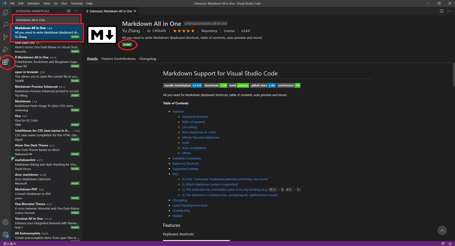Open the Source Control view
The image size is (455, 246).
(x=5, y=37)
